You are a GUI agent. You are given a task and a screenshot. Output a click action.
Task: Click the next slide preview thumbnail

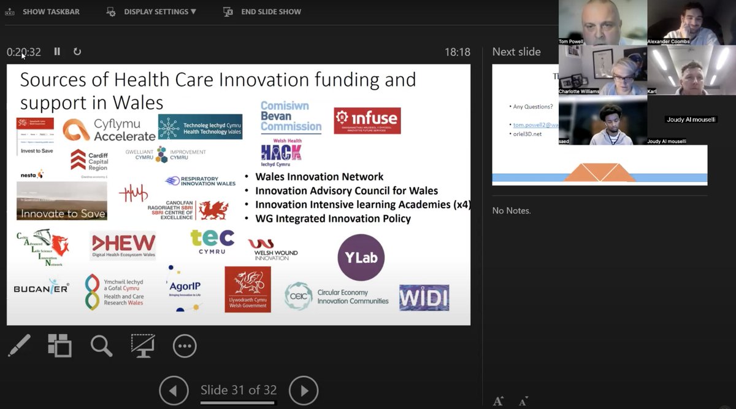tap(599, 125)
